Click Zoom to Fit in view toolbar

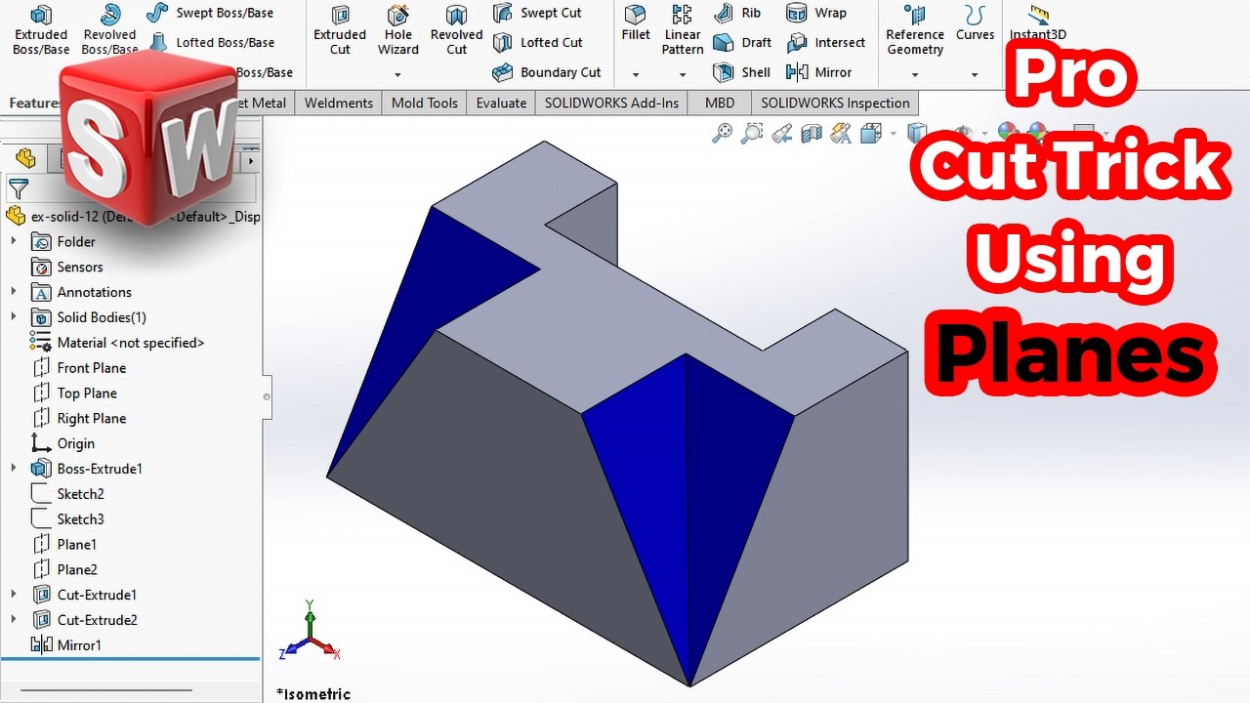coord(722,134)
